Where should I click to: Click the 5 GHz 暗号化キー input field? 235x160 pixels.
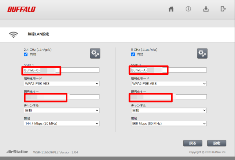[x=169, y=97]
